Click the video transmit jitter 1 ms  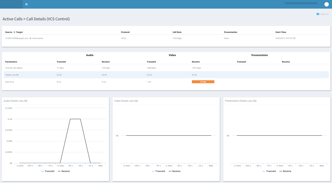click(149, 82)
